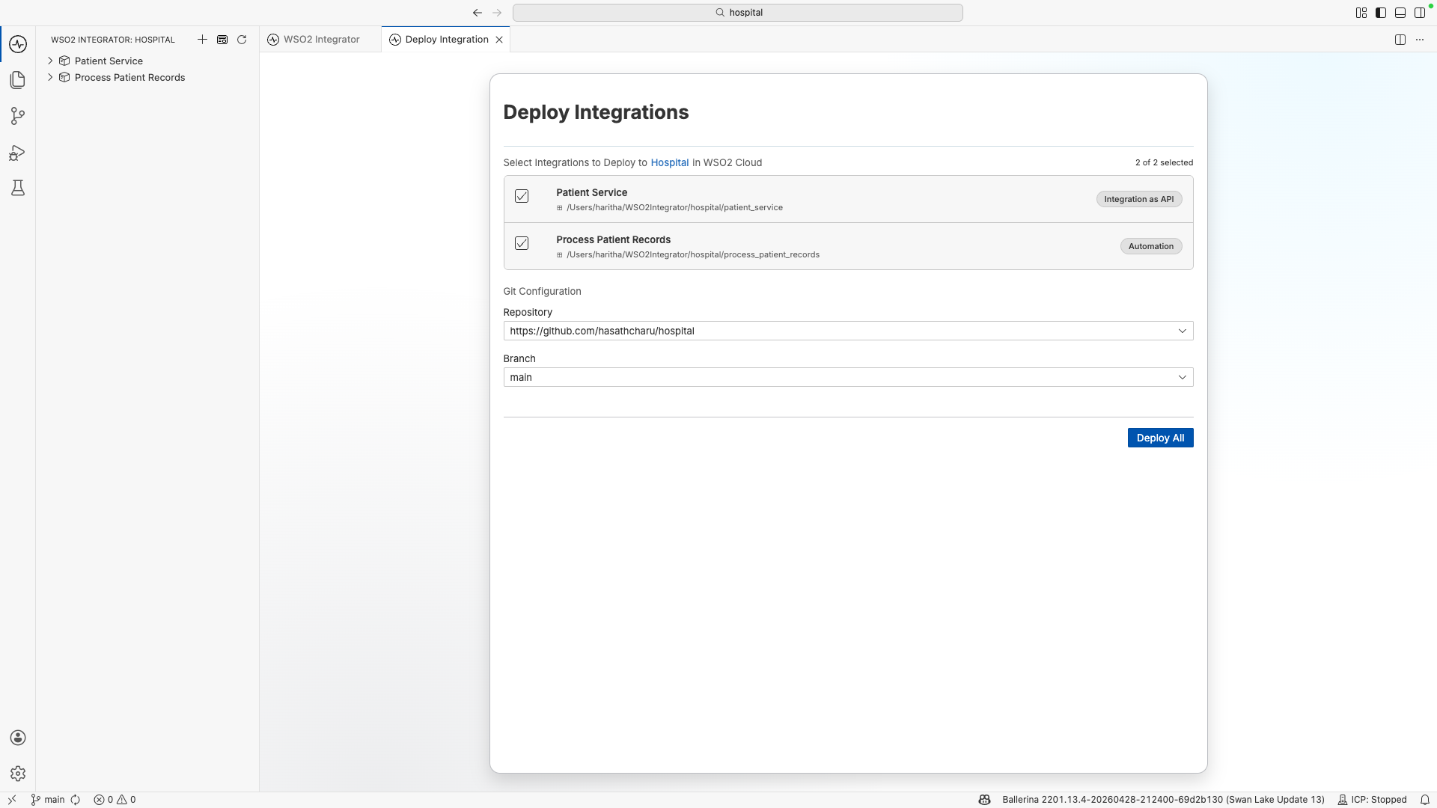This screenshot has height=808, width=1437.
Task: Open the editor More Actions menu
Action: [1420, 40]
